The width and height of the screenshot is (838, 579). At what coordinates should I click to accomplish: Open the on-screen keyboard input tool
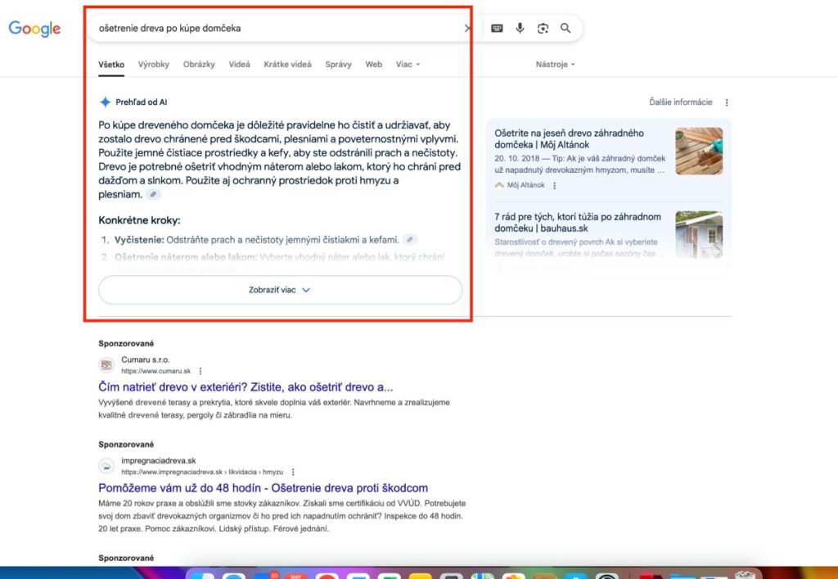point(497,29)
